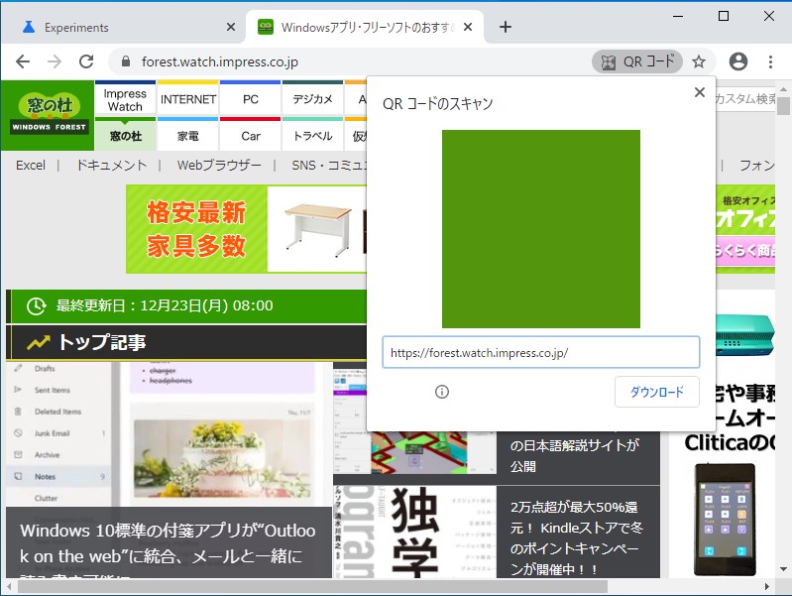Click the 格安最新 家具多数 banner ad

coord(246,229)
